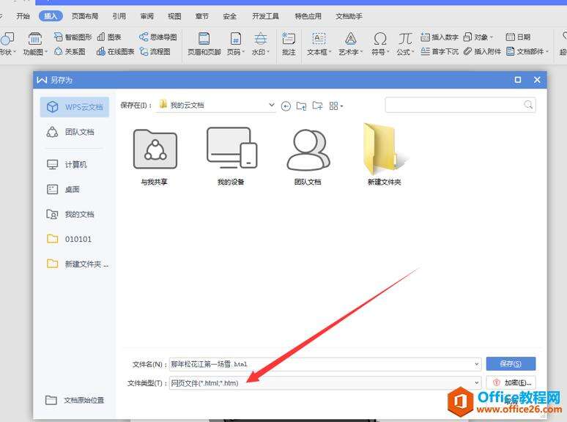
Task: Insert a 文本框 text box
Action: pyautogui.click(x=319, y=43)
